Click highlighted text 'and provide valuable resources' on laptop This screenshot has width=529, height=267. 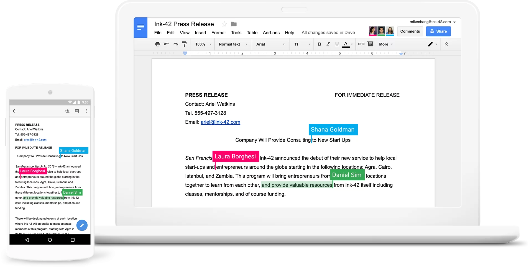coord(297,185)
